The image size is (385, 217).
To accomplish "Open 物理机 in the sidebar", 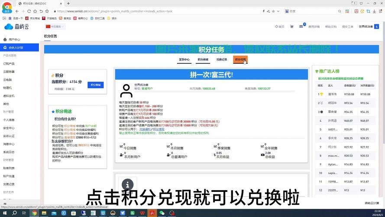I will coord(7,88).
